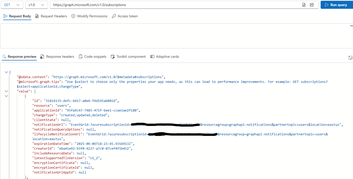Click the "creatorId" key
The width and height of the screenshot is (353, 179).
[43, 148]
